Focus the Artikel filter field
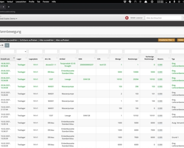The image size is (184, 148). [x=68, y=51]
